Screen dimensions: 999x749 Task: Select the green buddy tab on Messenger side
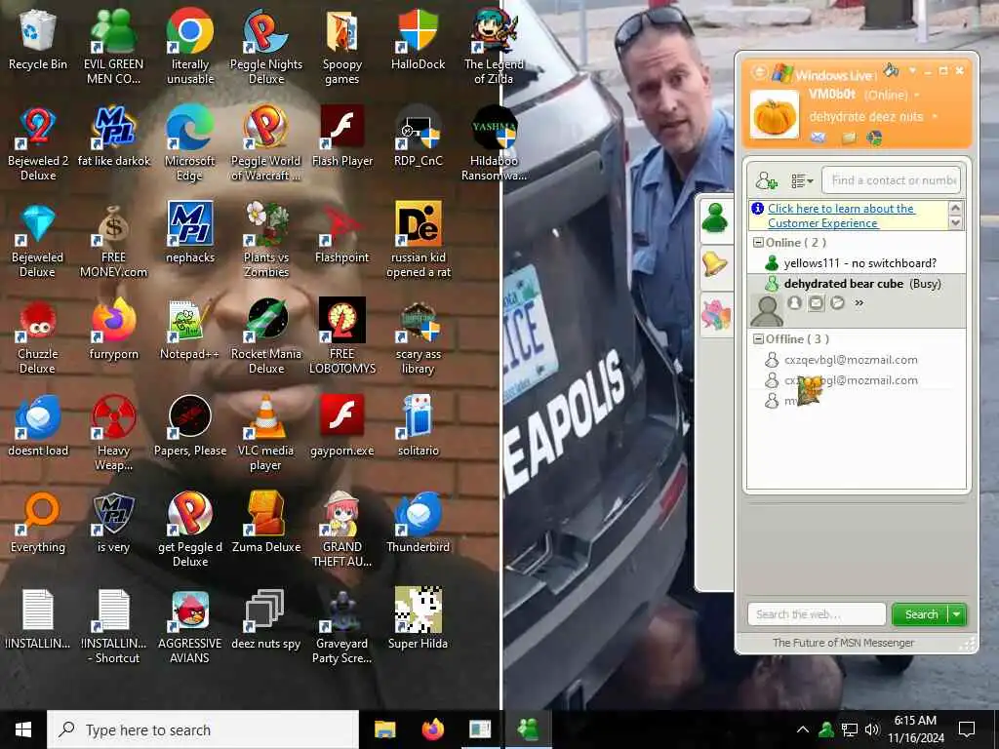[715, 217]
